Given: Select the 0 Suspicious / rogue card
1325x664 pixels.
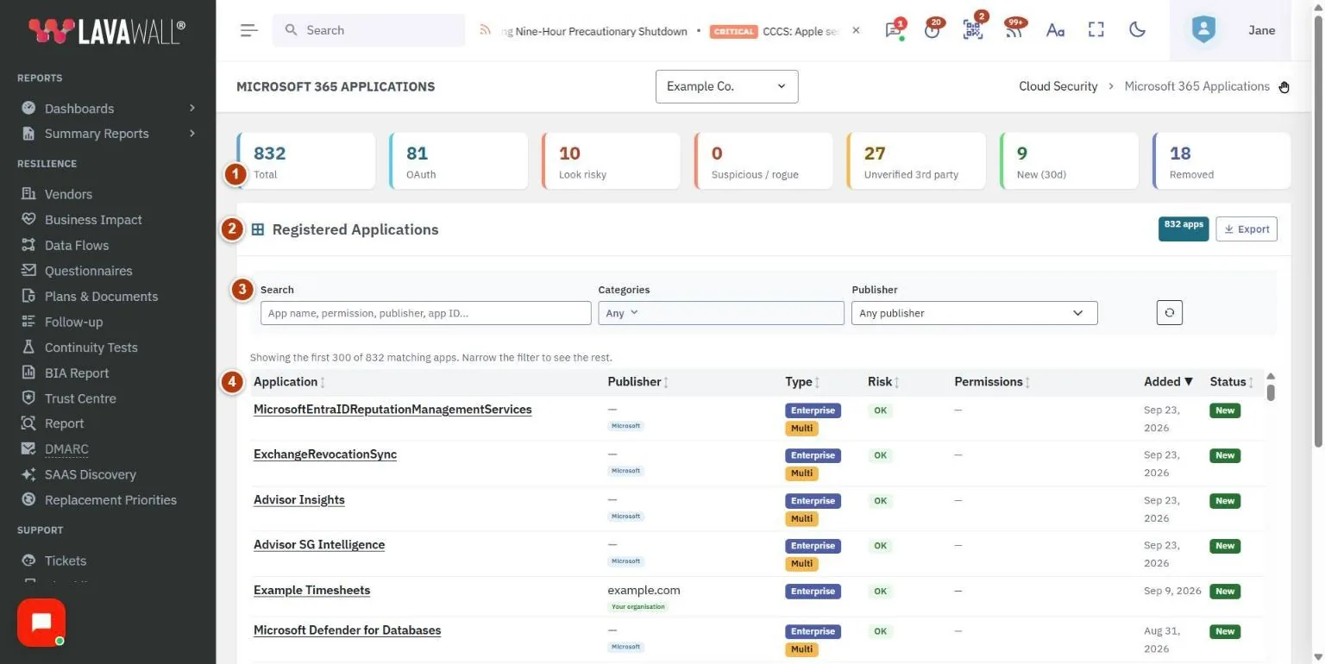Looking at the screenshot, I should (x=764, y=160).
